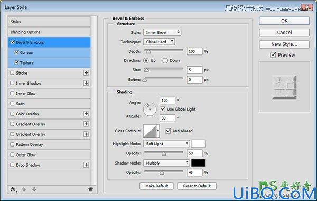Click the Angle and Altitude dial
This screenshot has height=201, width=317.
pyautogui.click(x=150, y=109)
